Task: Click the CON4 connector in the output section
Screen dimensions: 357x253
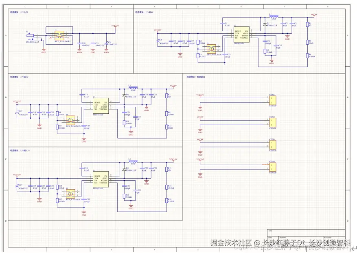Action: point(272,166)
